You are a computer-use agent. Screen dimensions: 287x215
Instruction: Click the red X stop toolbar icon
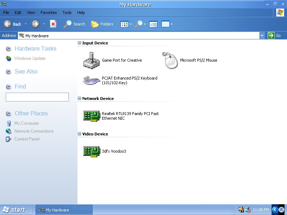[x=53, y=24]
